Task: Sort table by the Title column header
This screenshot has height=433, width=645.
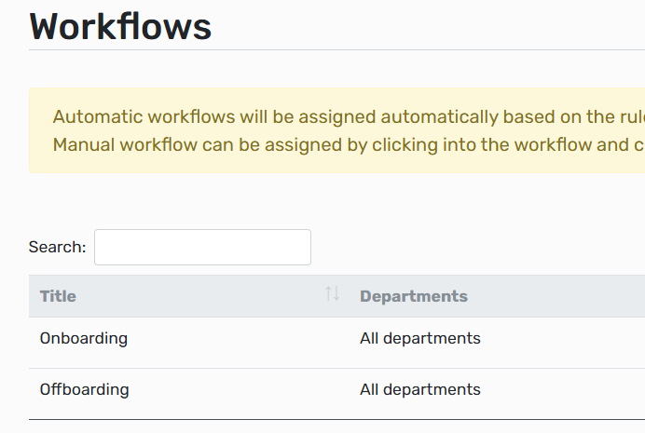Action: (x=58, y=296)
